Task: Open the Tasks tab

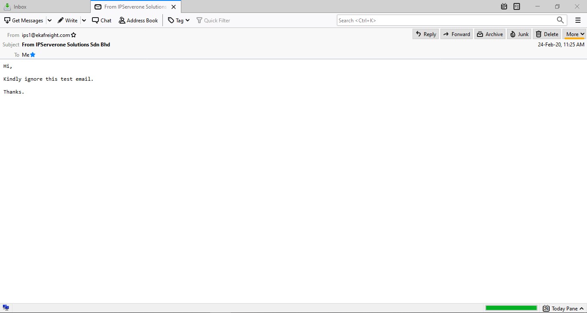Action: [x=517, y=6]
